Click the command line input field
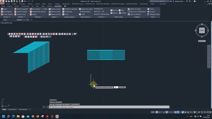The height and width of the screenshot is (119, 212). (x=109, y=107)
